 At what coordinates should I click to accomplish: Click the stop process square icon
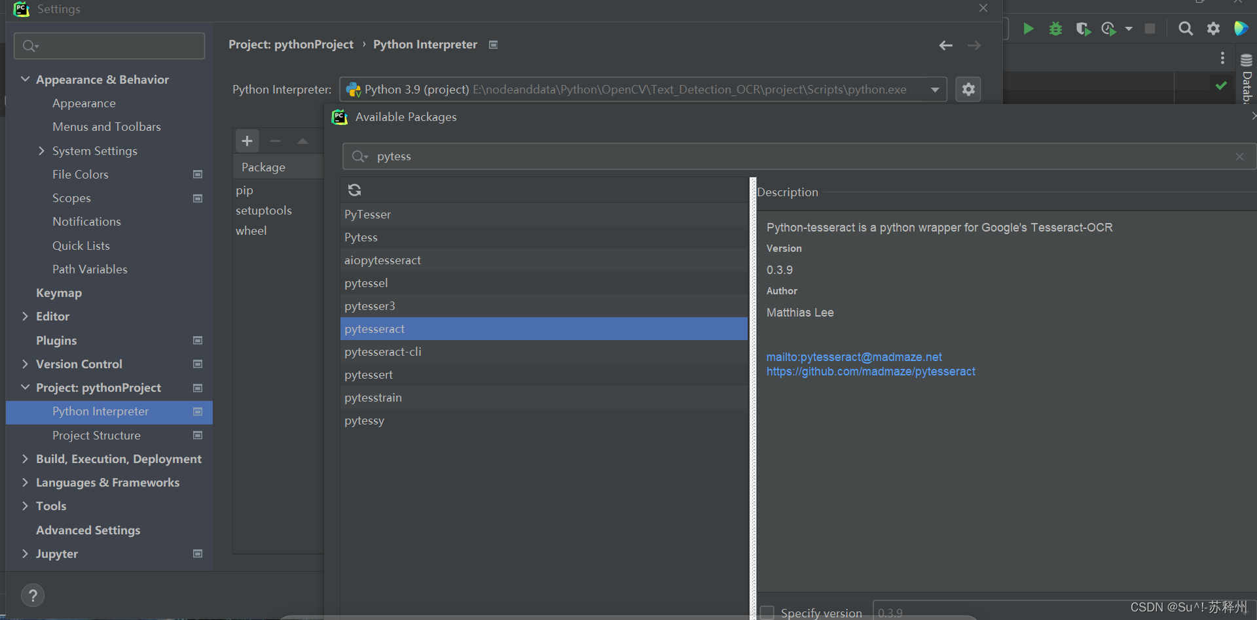tap(1150, 28)
